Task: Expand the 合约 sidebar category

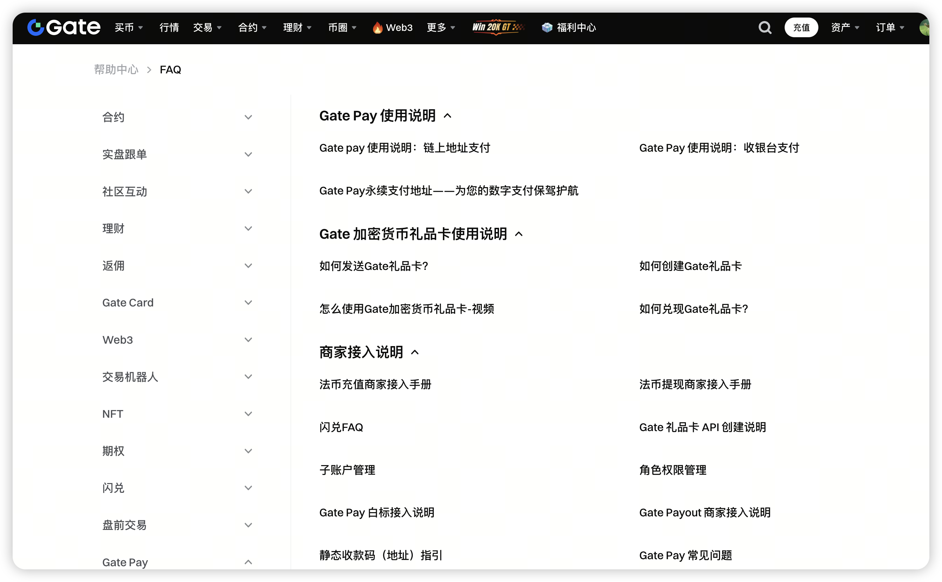Action: [248, 117]
